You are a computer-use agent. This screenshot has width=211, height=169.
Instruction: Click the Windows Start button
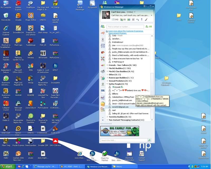point(8,167)
